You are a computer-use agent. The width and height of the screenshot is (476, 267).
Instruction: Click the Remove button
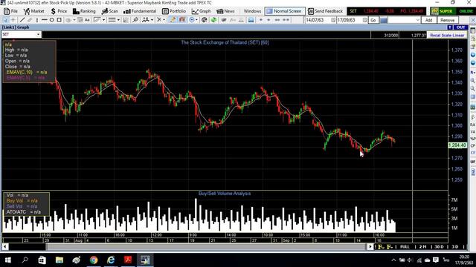coord(448,20)
